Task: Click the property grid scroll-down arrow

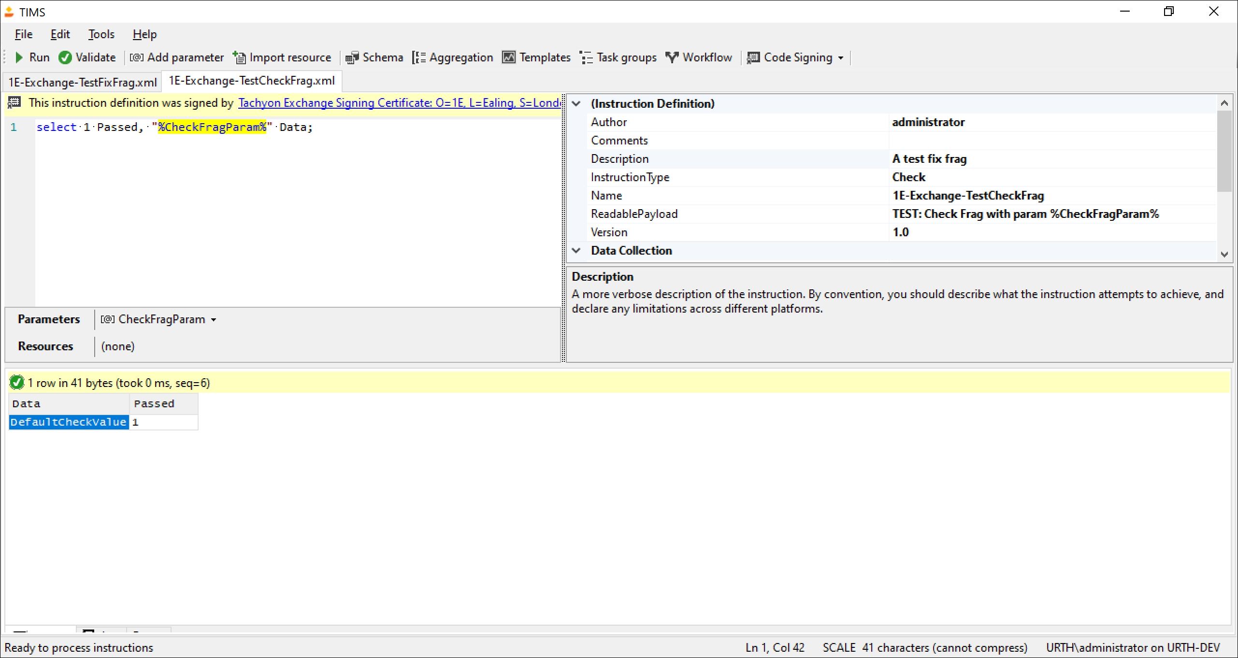Action: coord(1224,254)
